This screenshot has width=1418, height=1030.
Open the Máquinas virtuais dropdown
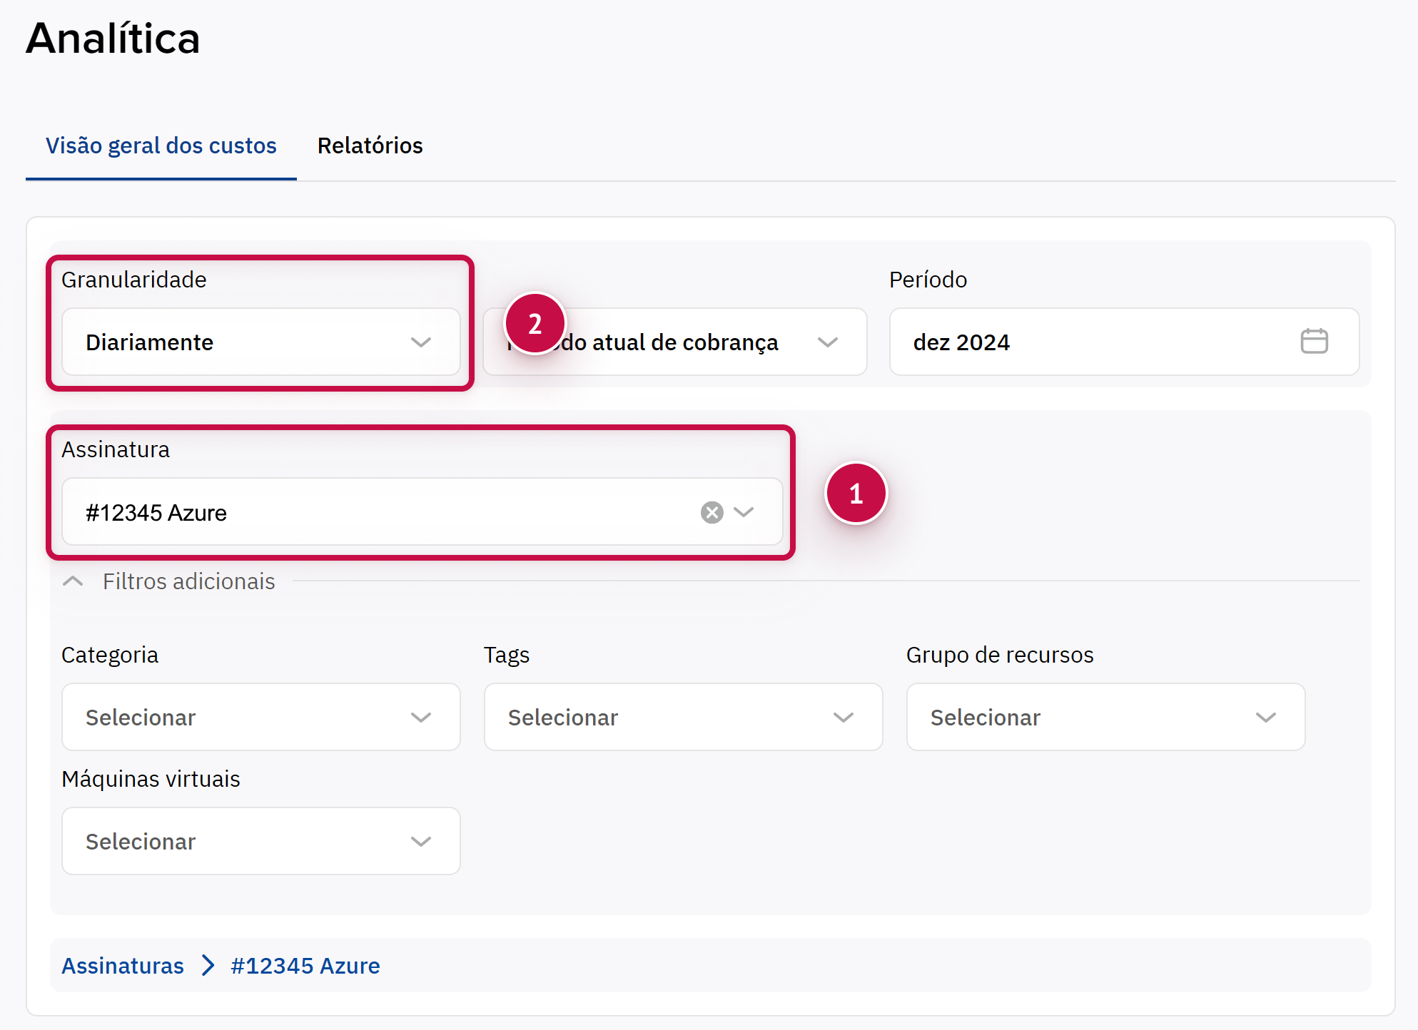pos(260,841)
